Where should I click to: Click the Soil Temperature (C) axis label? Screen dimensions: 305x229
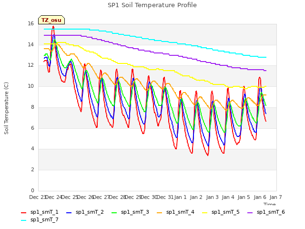(6, 108)
